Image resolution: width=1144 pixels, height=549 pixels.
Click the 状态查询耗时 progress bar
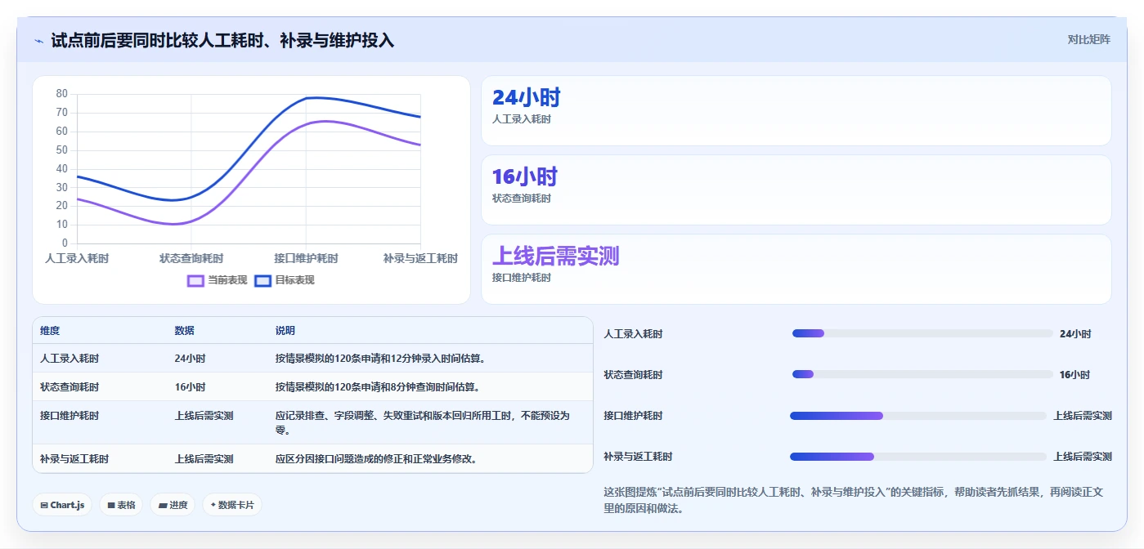tap(922, 374)
